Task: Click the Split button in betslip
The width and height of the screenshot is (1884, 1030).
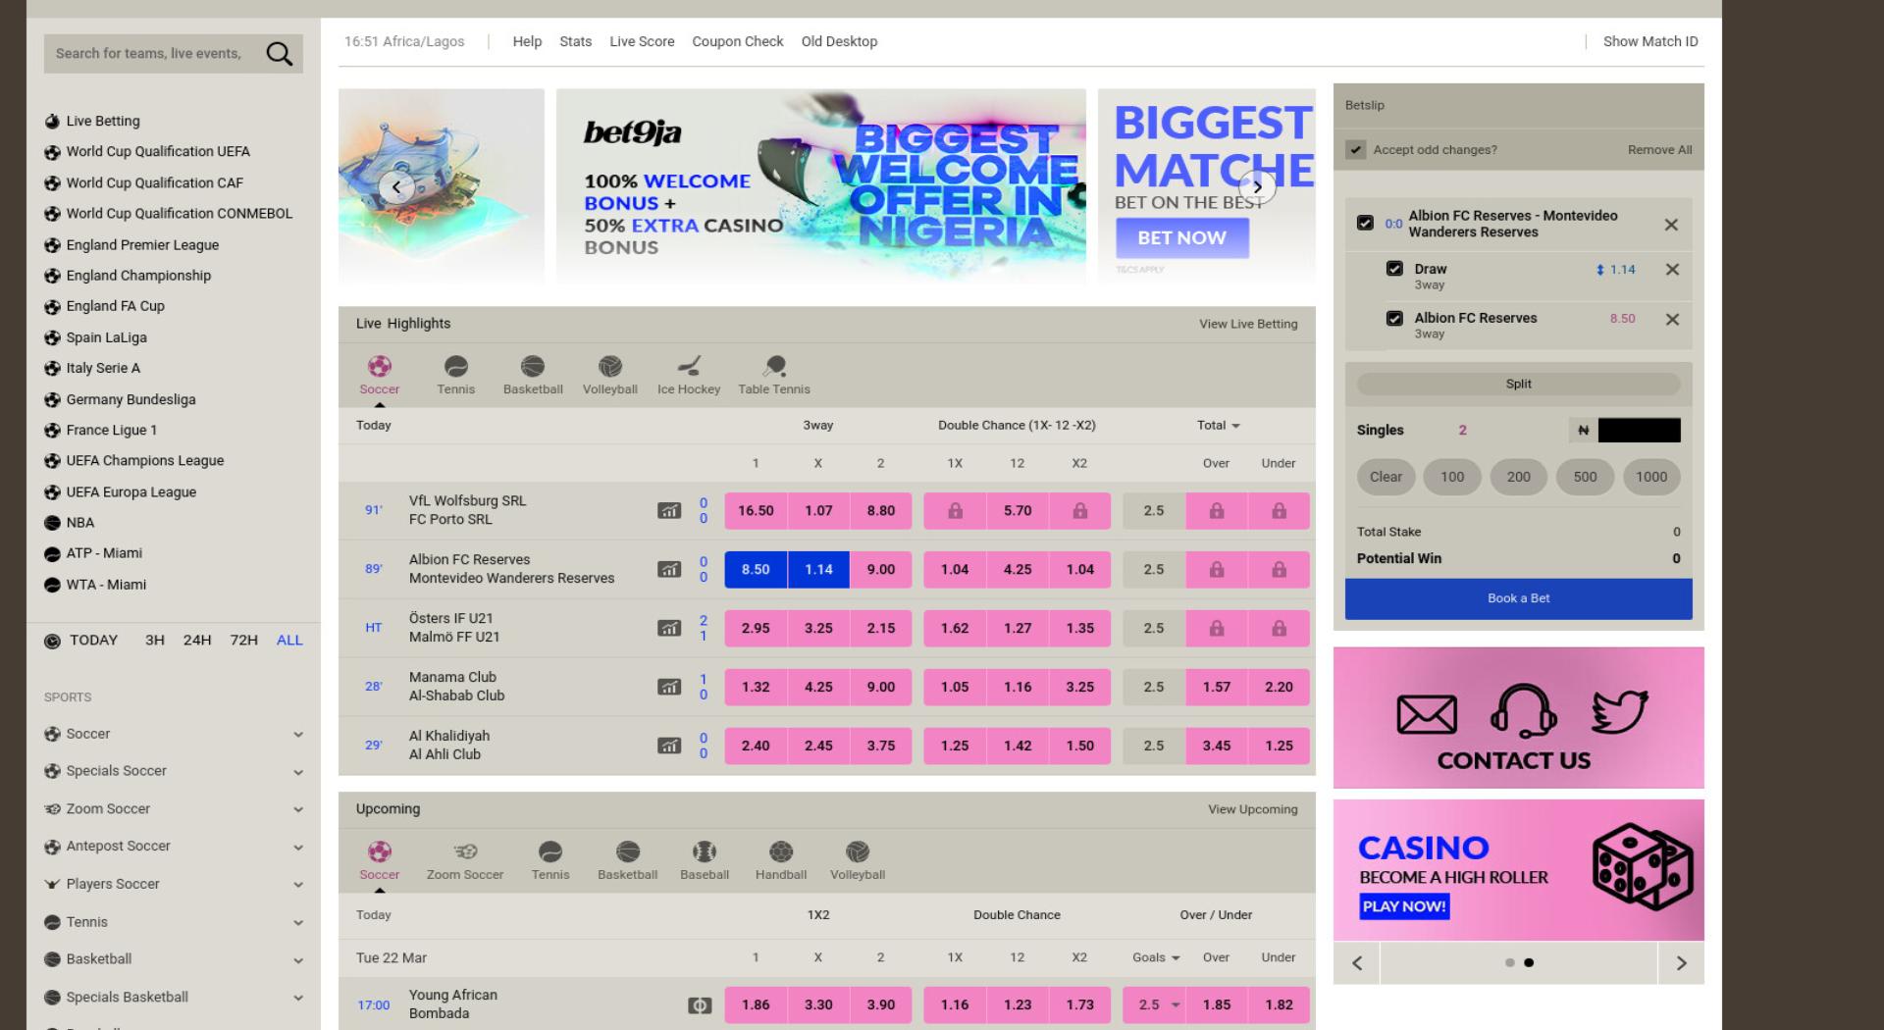Action: pos(1518,385)
